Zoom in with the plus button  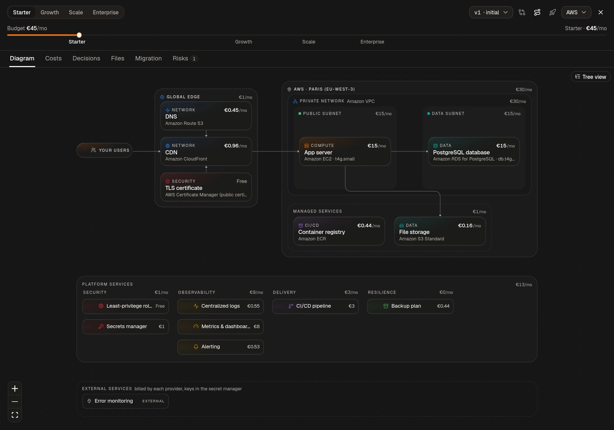[15, 389]
